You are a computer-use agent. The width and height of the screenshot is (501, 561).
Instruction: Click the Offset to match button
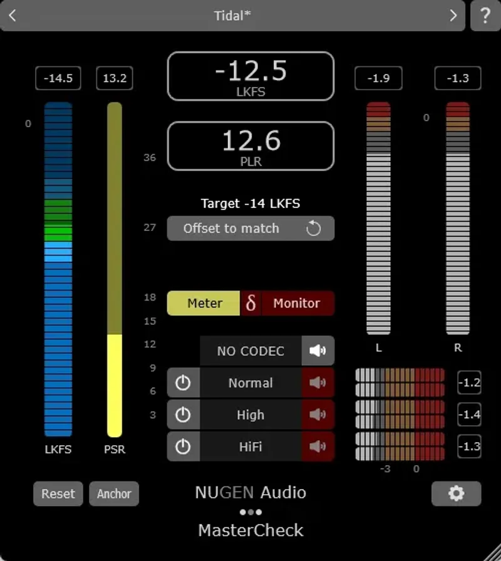pyautogui.click(x=250, y=229)
